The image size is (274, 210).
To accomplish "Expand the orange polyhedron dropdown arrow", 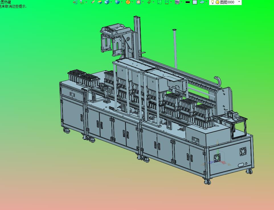I will tap(132, 2).
